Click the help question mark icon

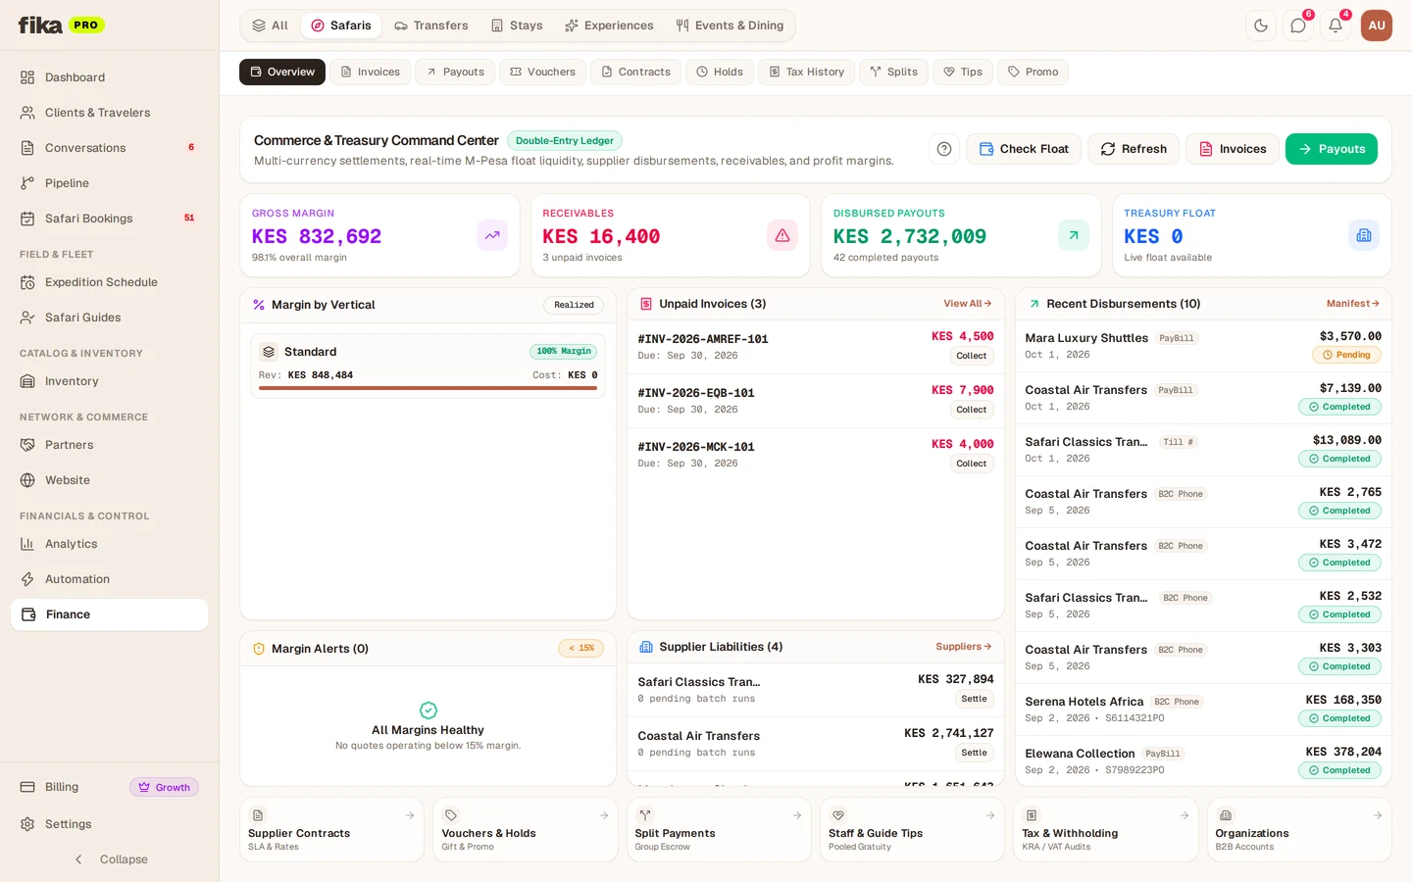pos(944,149)
